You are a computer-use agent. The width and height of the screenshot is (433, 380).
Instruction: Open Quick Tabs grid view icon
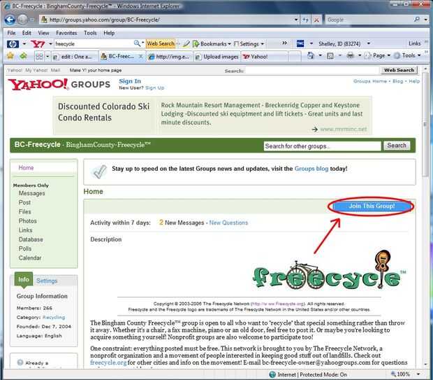(x=39, y=57)
